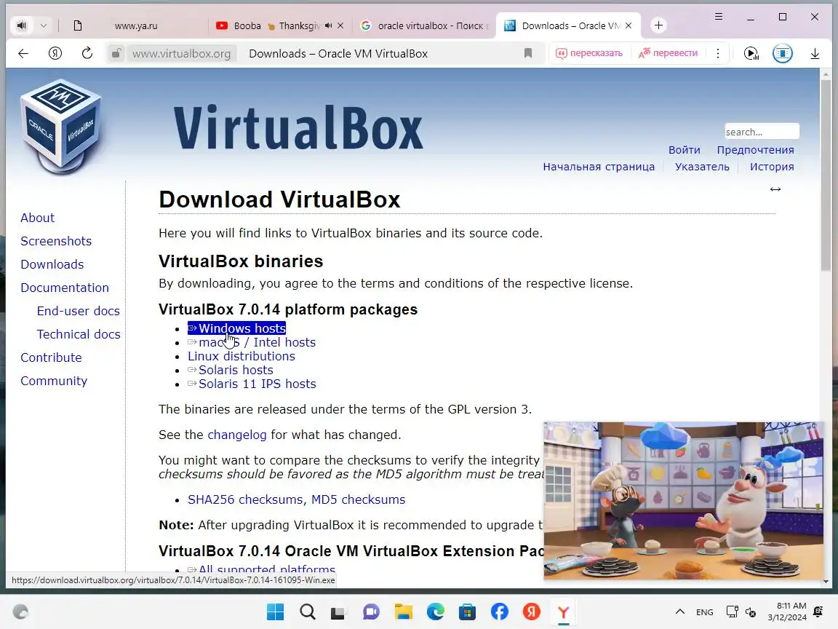Open the reader sidebar icon in toolbar
The height and width of the screenshot is (629, 838).
[783, 53]
